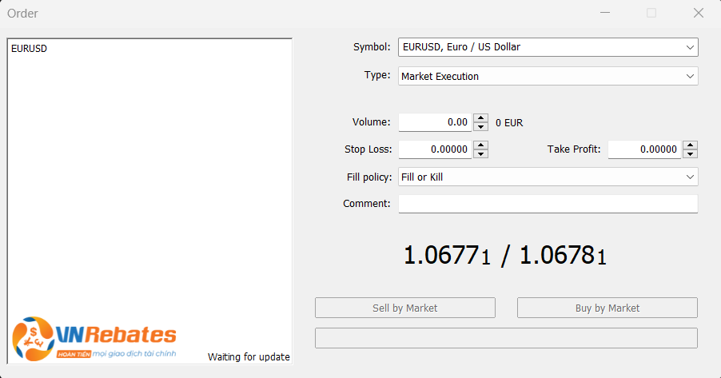
Task: Minimize the Order window
Action: pyautogui.click(x=605, y=13)
